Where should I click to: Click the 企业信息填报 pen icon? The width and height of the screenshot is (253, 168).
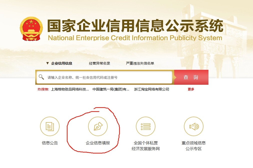pos(98,126)
